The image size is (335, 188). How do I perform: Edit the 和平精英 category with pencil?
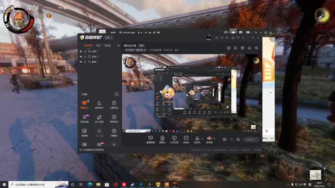point(144,50)
